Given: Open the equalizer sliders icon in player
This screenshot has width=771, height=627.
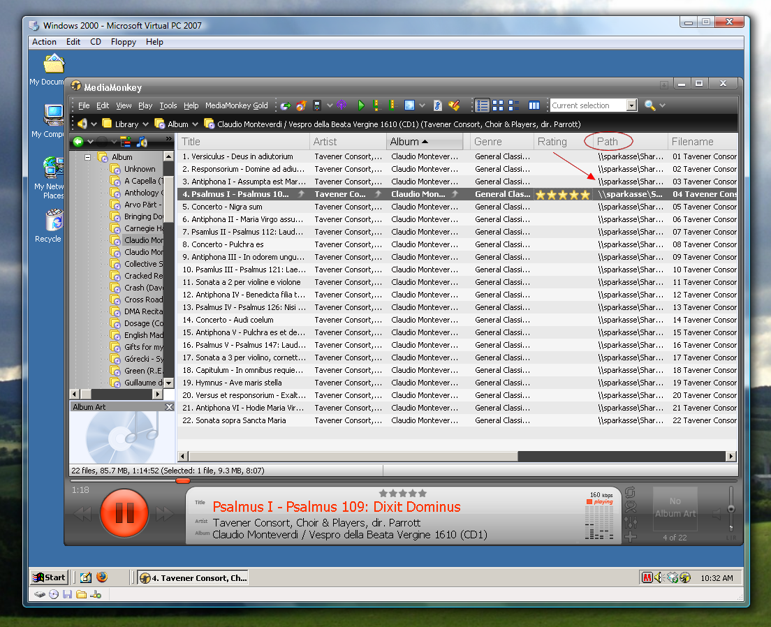Looking at the screenshot, I should pos(631,522).
